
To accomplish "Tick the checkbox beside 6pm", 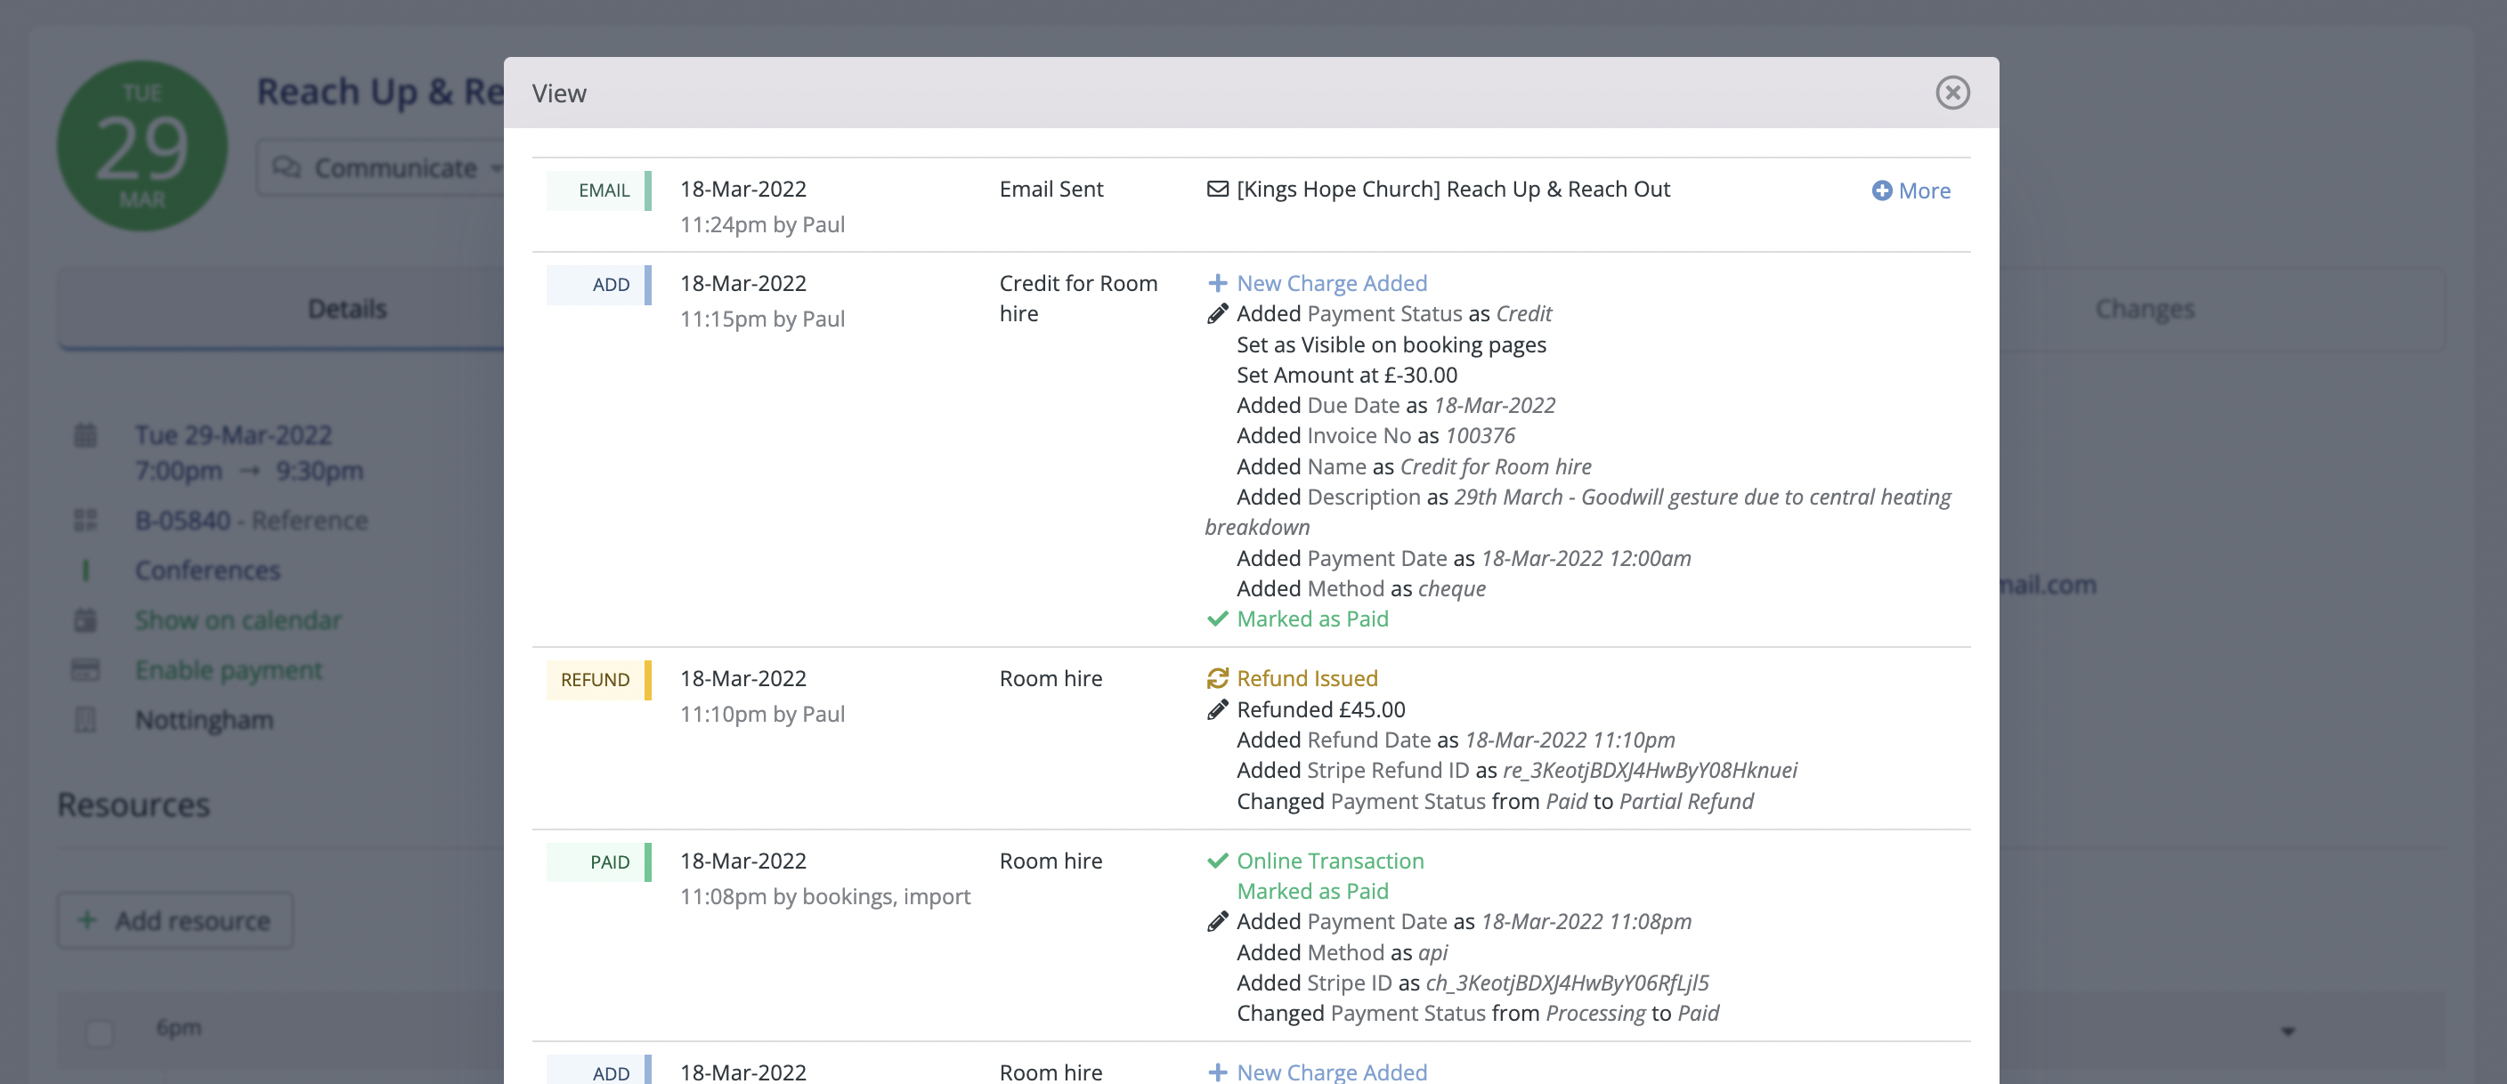I will pos(100,1031).
